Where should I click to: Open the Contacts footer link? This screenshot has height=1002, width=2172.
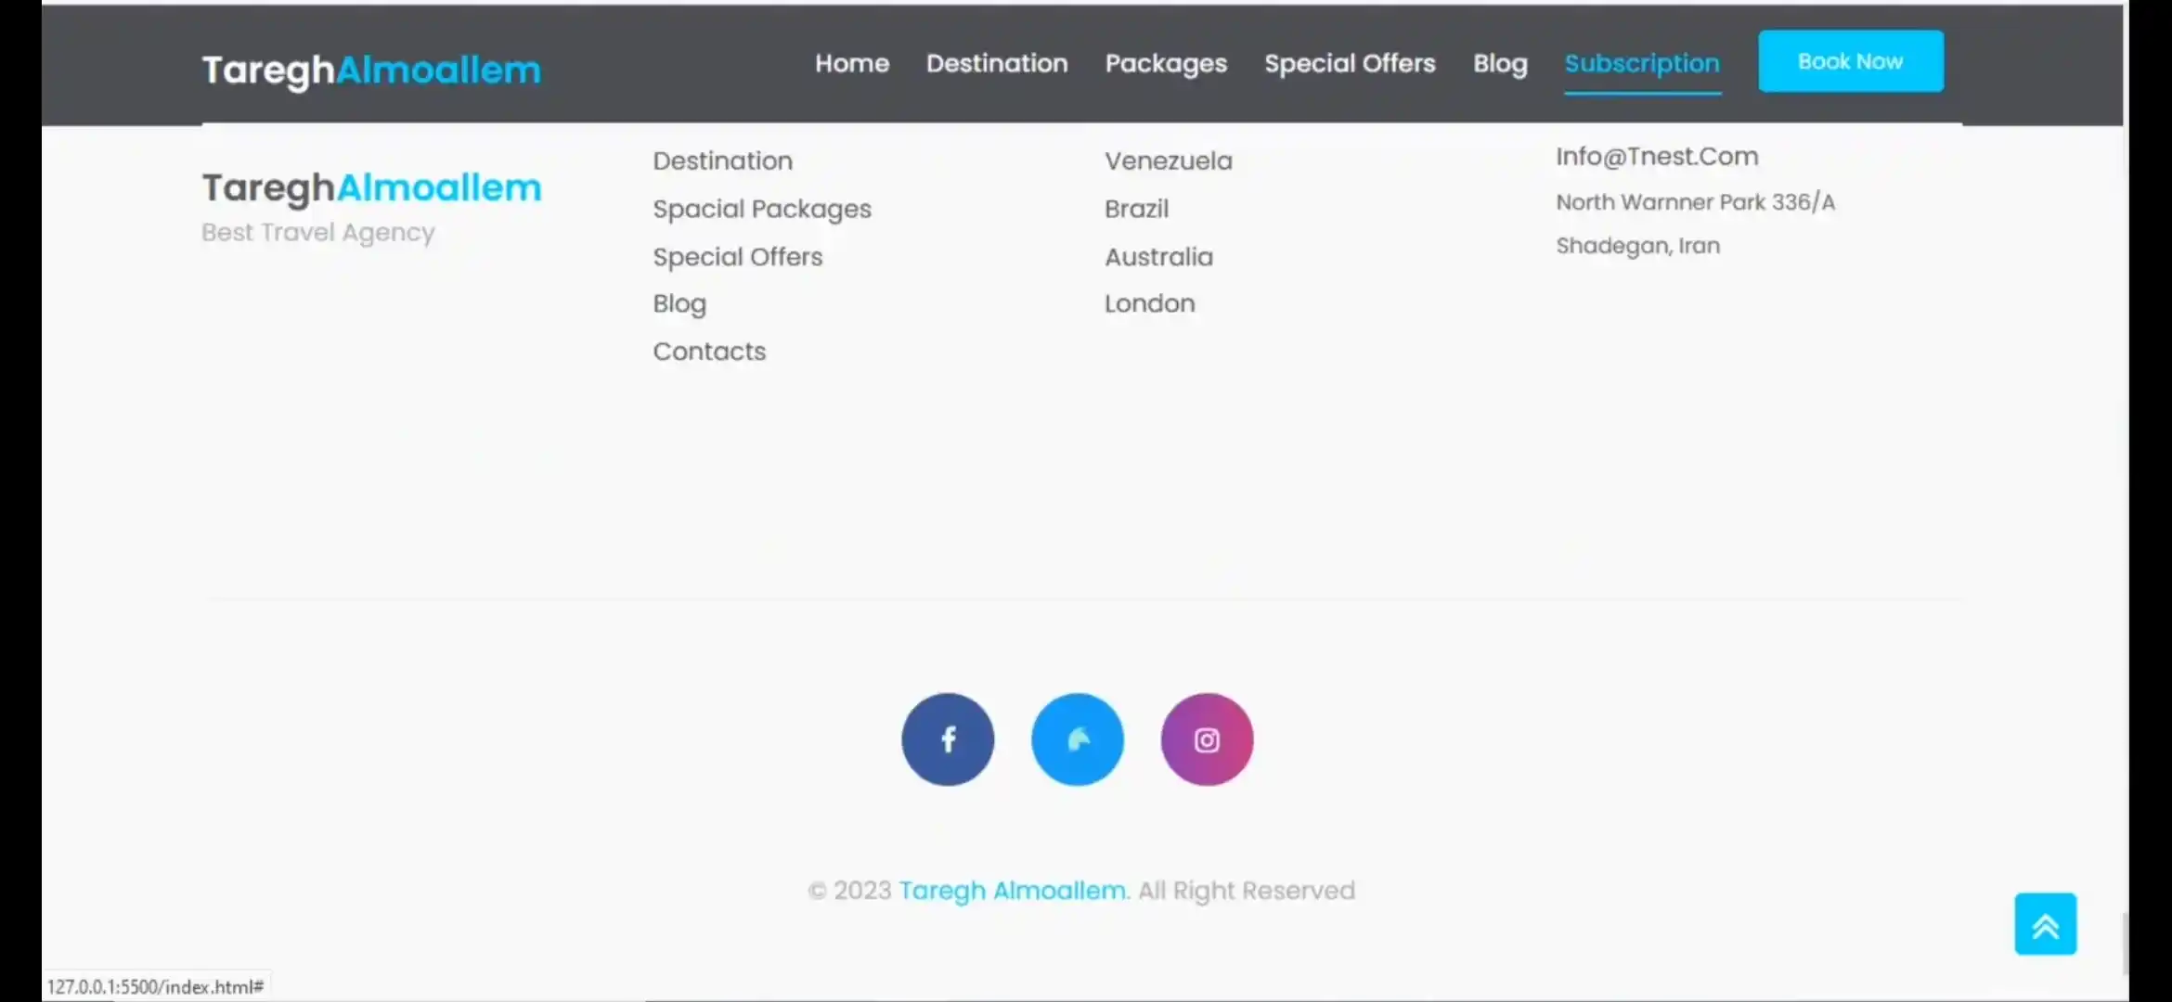(x=709, y=352)
